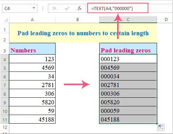Viewport: 173px width, 134px height.
Task: Select row 1 header
Action: (5, 28)
